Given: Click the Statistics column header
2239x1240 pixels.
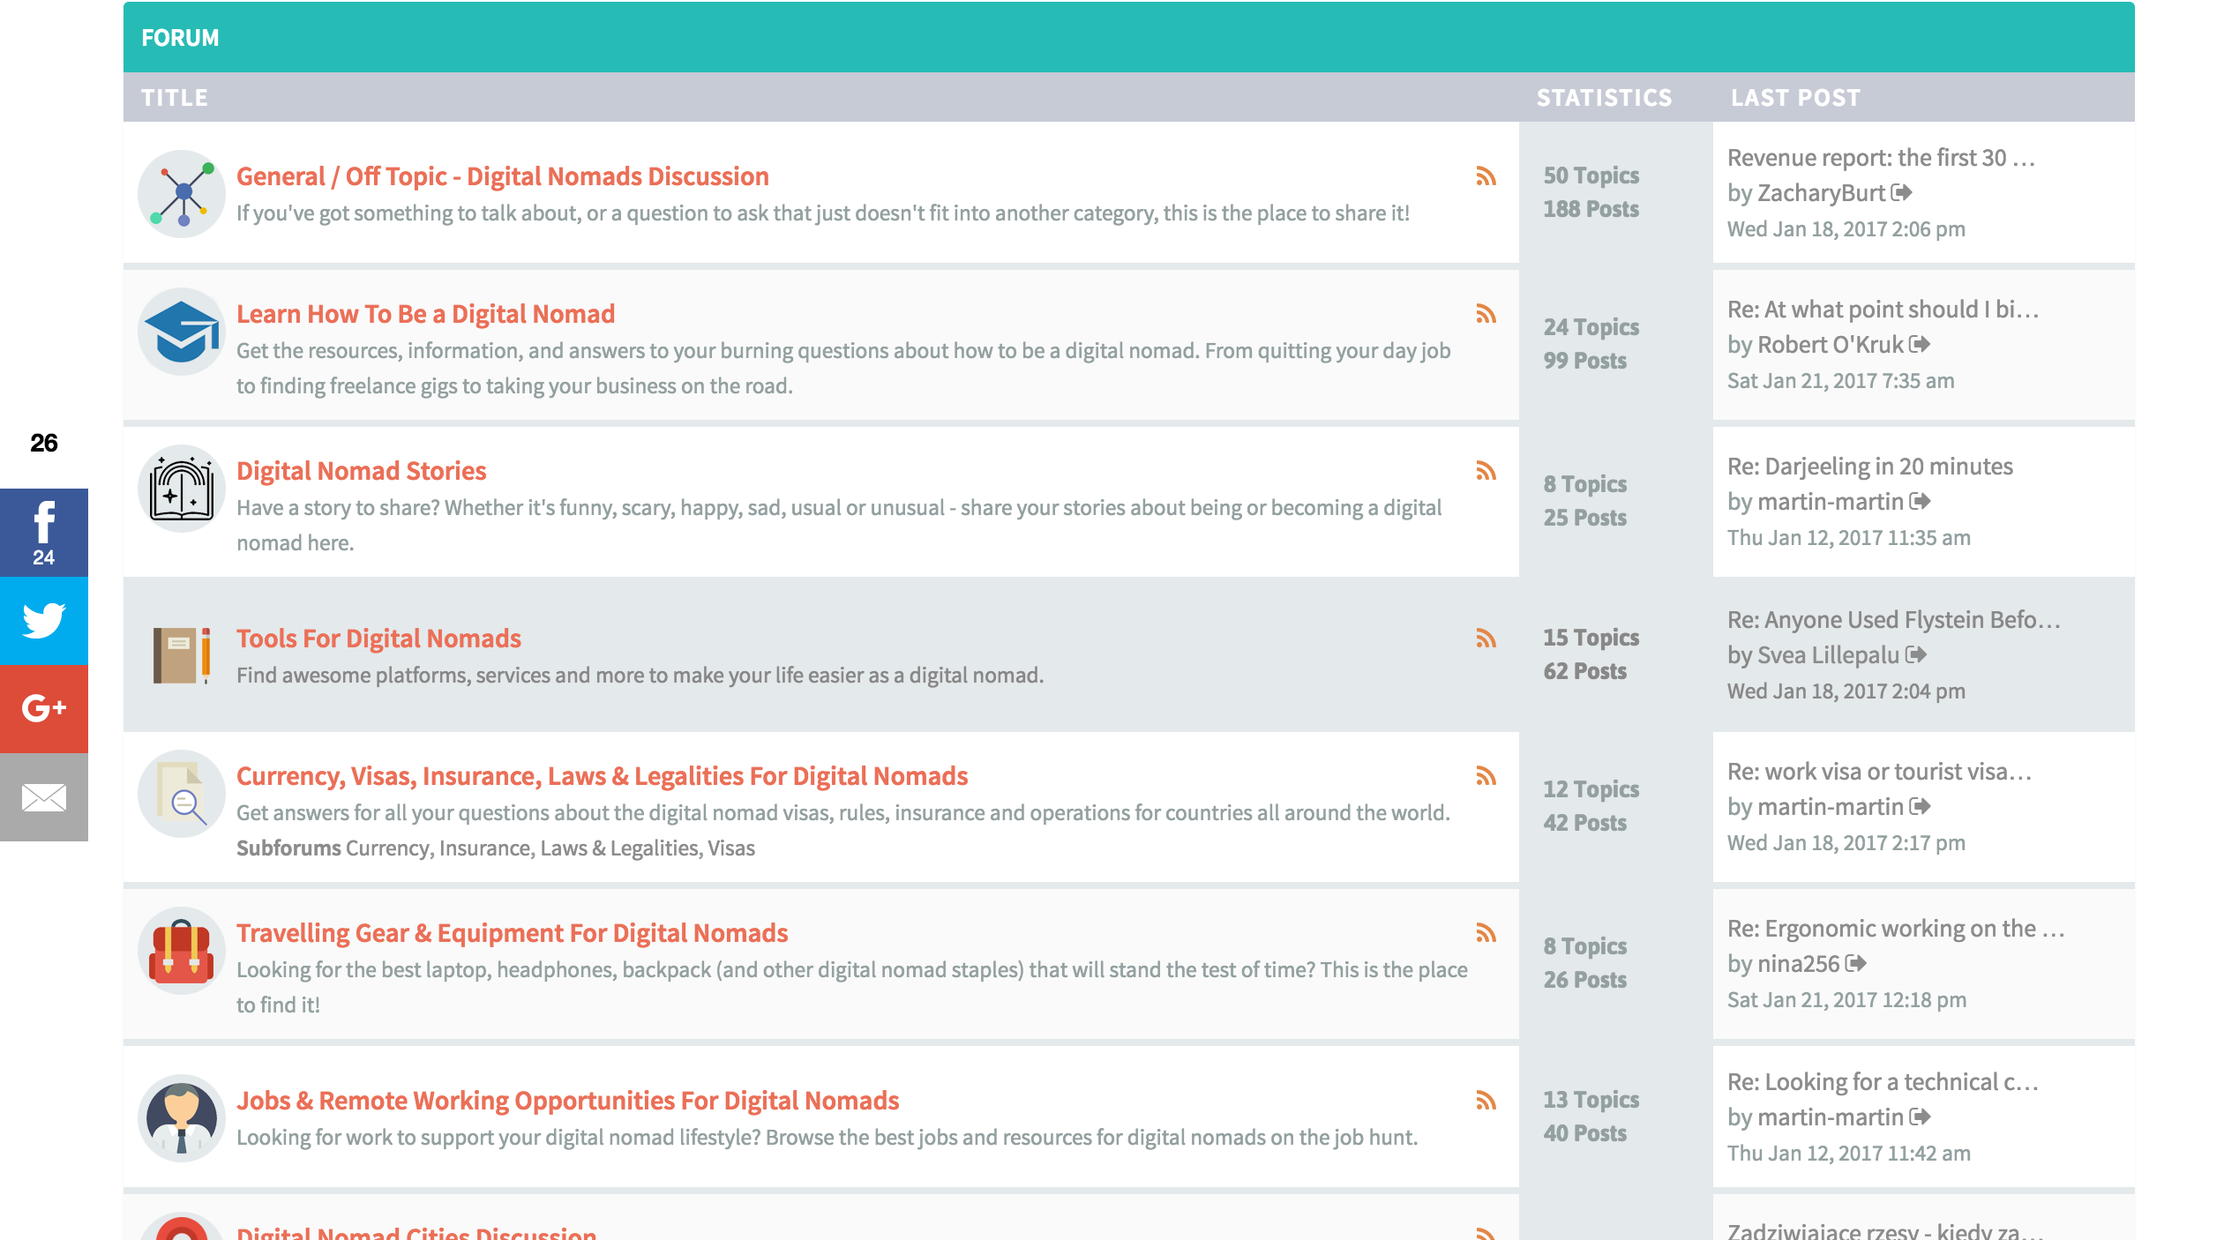Looking at the screenshot, I should 1604,97.
